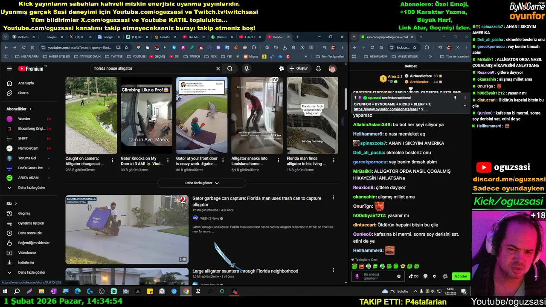The image size is (546, 307).
Task: Open Tüm Yer İşaretleri folder in YouTube window
Action: 330,56
